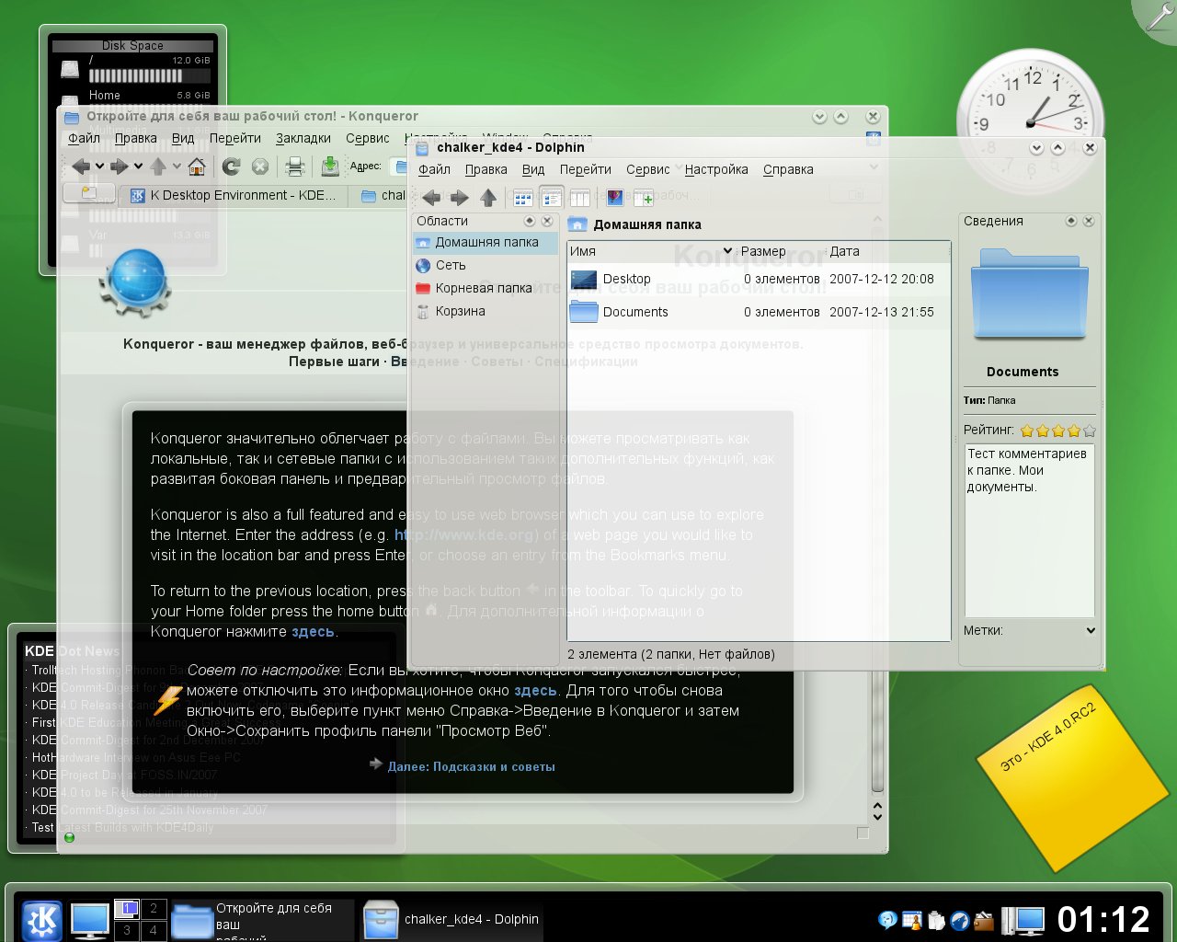Set Documents rating to five stars

(1090, 431)
